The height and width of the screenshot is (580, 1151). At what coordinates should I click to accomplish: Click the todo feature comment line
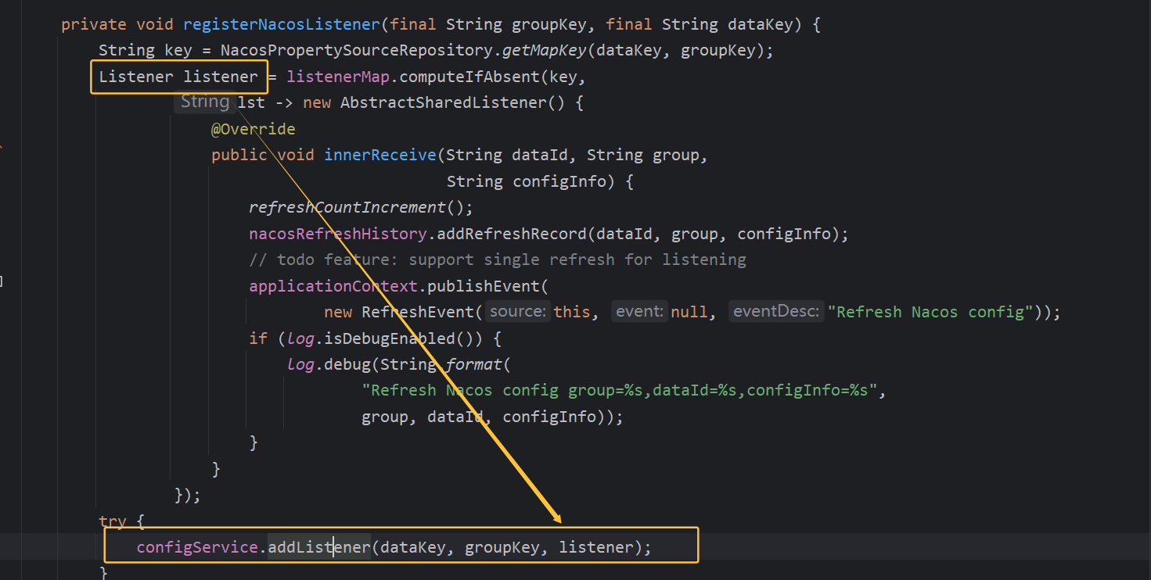pos(498,260)
